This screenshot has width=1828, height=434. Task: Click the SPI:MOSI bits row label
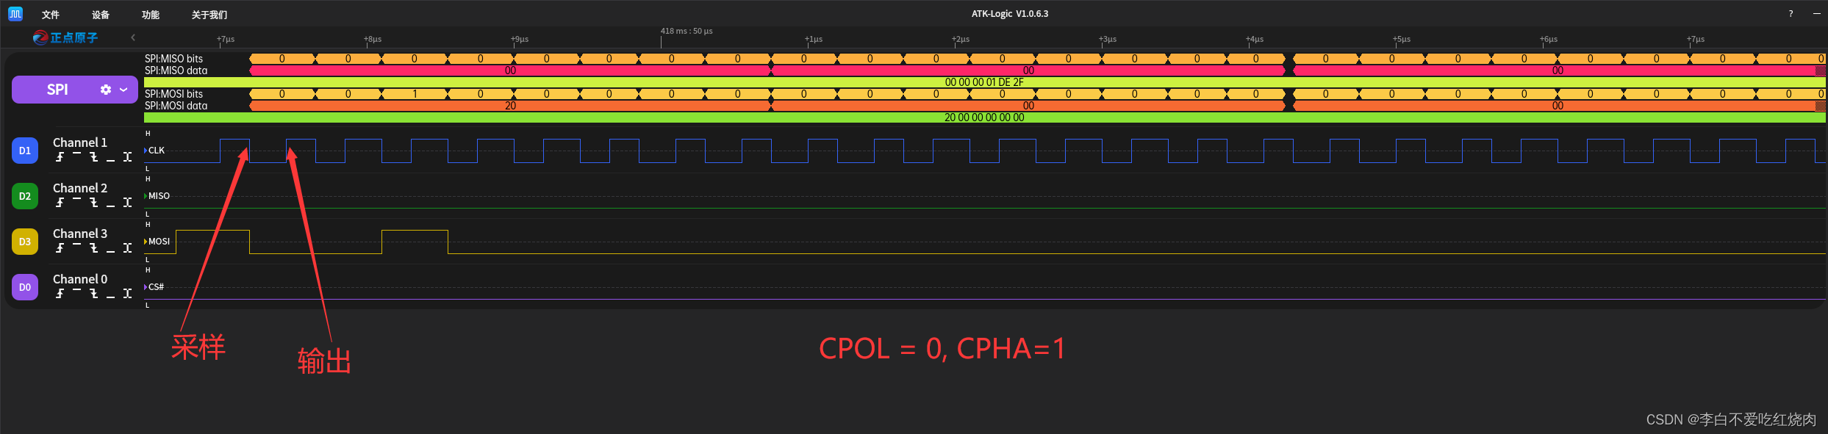click(173, 94)
